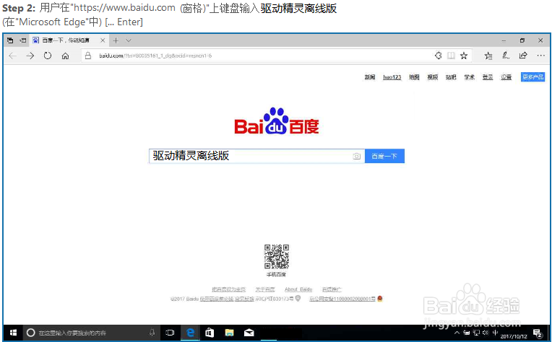
Task: Open the Edge more-options ellipsis menu
Action: [x=540, y=56]
